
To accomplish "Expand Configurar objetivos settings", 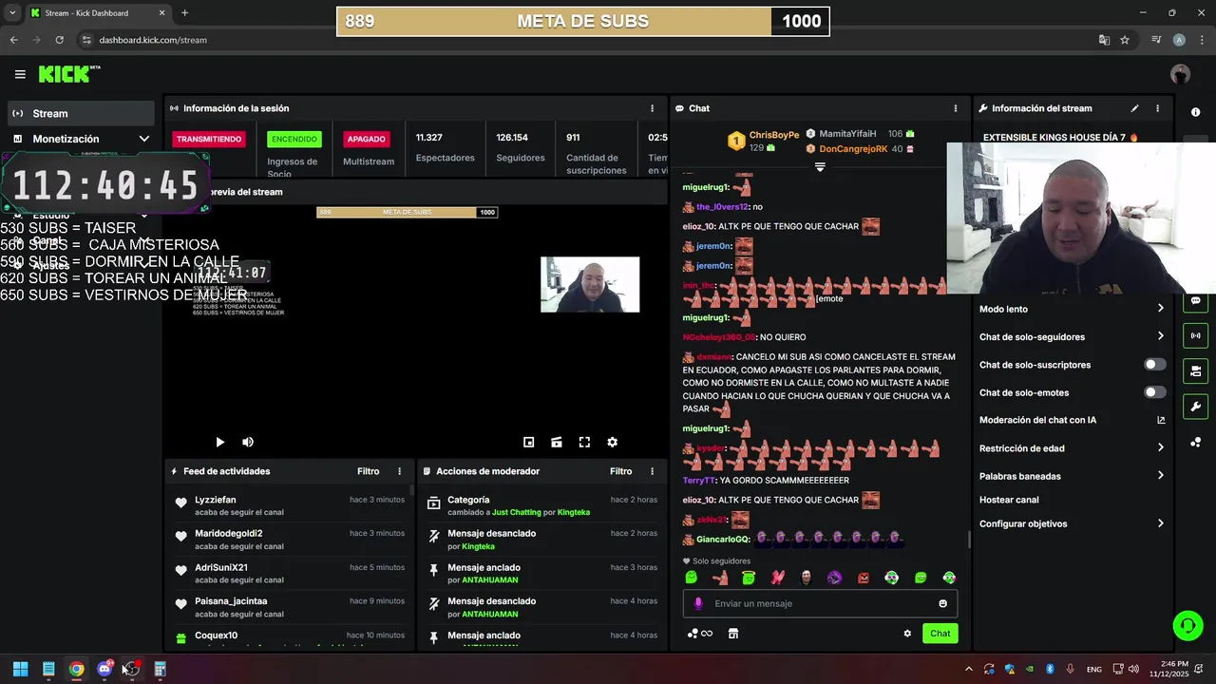I will click(1072, 523).
